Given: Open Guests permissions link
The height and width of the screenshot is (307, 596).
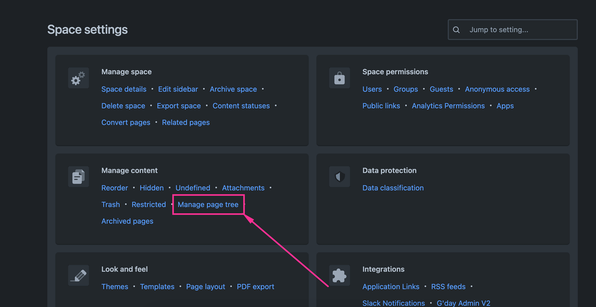Looking at the screenshot, I should [x=441, y=89].
